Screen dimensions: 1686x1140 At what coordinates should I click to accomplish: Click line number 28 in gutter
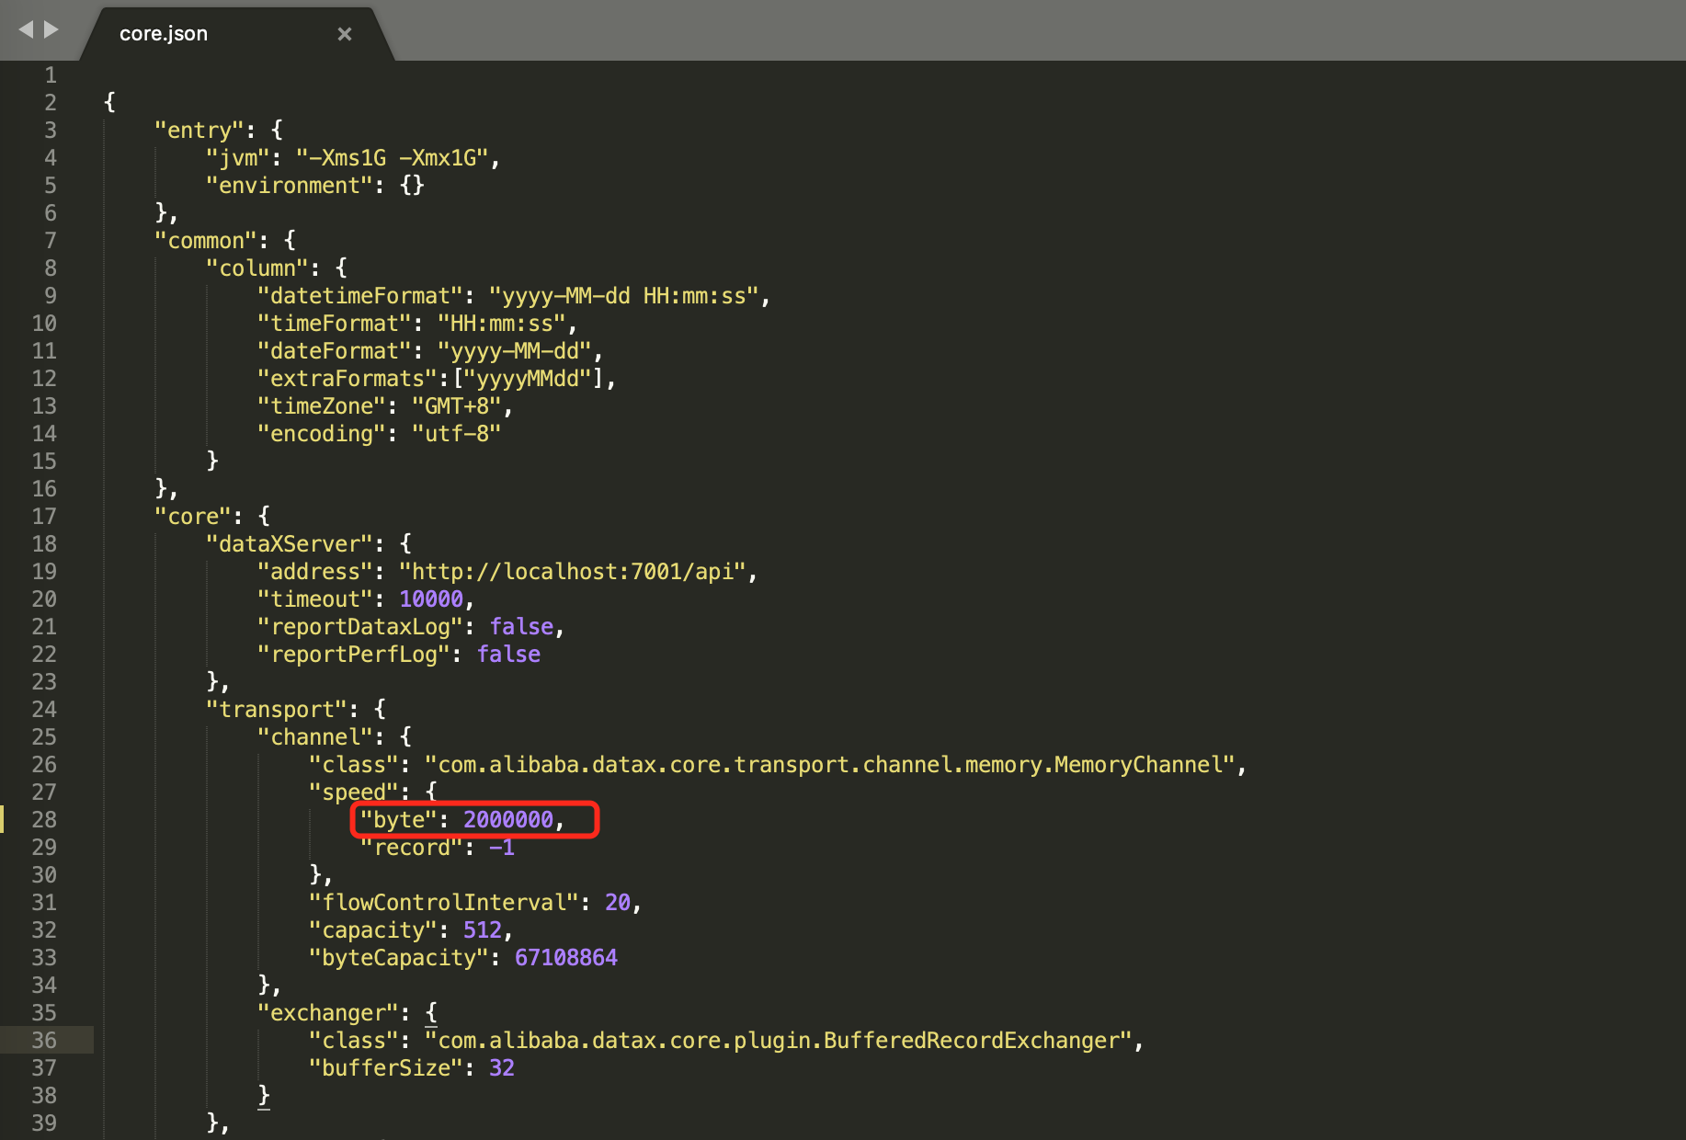click(44, 819)
